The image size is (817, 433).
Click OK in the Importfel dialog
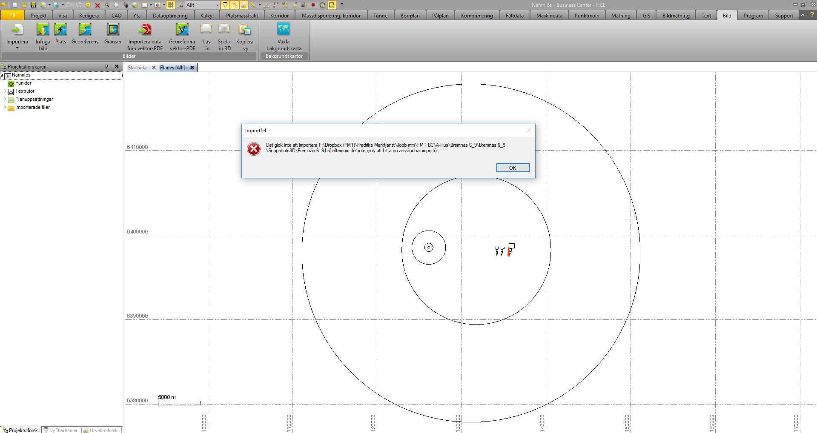513,168
